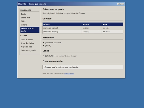Click the Ouvindo section heading

tap(47, 19)
